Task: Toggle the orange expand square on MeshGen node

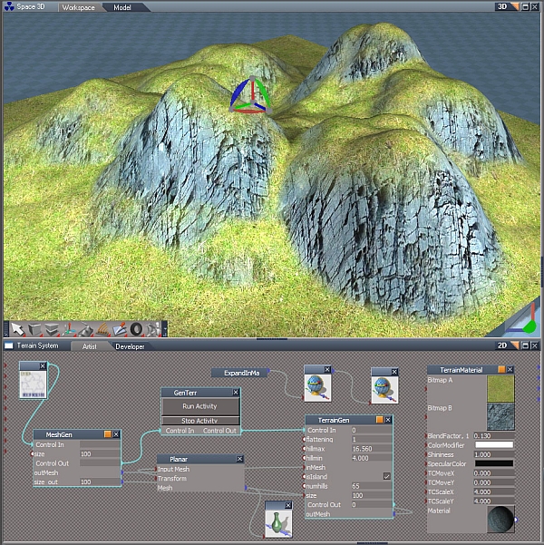Action: (108, 434)
